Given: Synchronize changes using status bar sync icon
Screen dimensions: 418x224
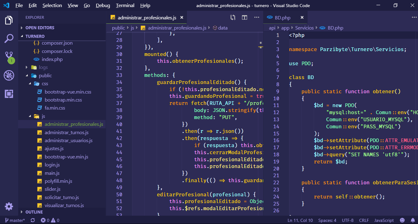Looking at the screenshot, I should pyautogui.click(x=33, y=220).
